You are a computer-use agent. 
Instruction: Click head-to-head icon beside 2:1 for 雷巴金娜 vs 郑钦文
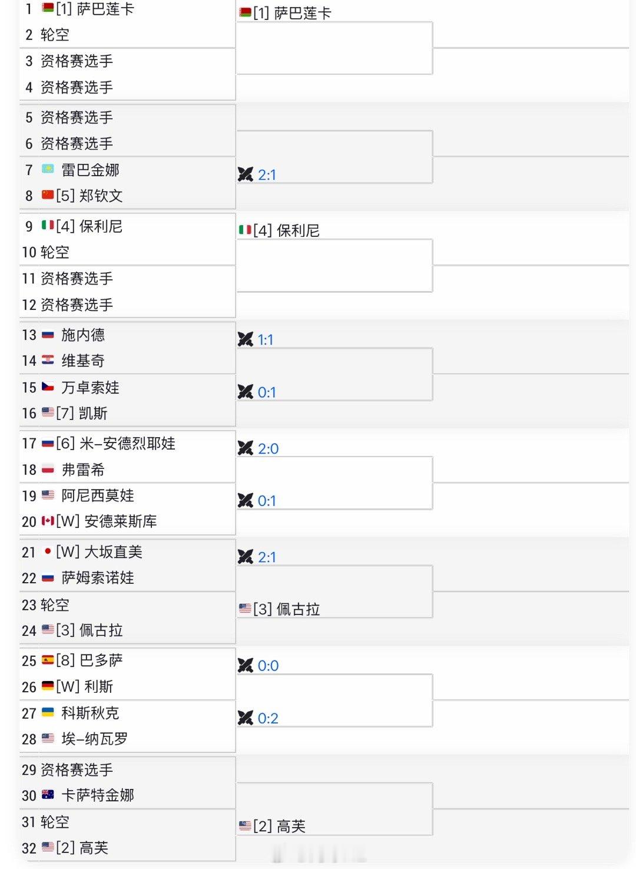click(245, 174)
